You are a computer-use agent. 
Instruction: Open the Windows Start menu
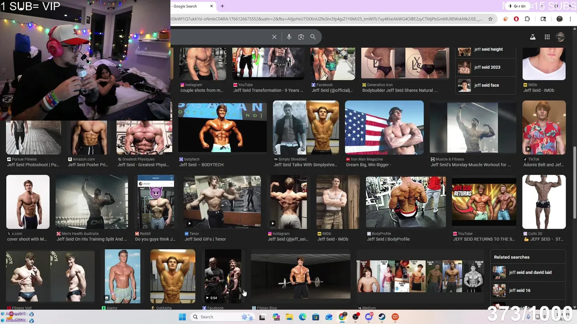(x=182, y=317)
